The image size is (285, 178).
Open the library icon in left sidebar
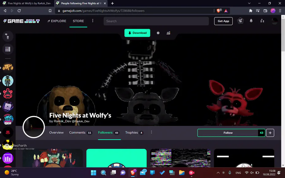pos(8,49)
